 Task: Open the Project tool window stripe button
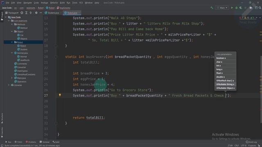(2, 16)
